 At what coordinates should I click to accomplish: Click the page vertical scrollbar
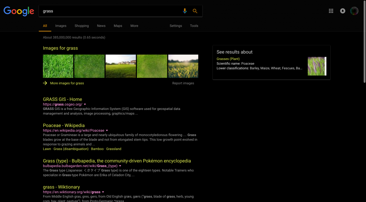[365, 42]
